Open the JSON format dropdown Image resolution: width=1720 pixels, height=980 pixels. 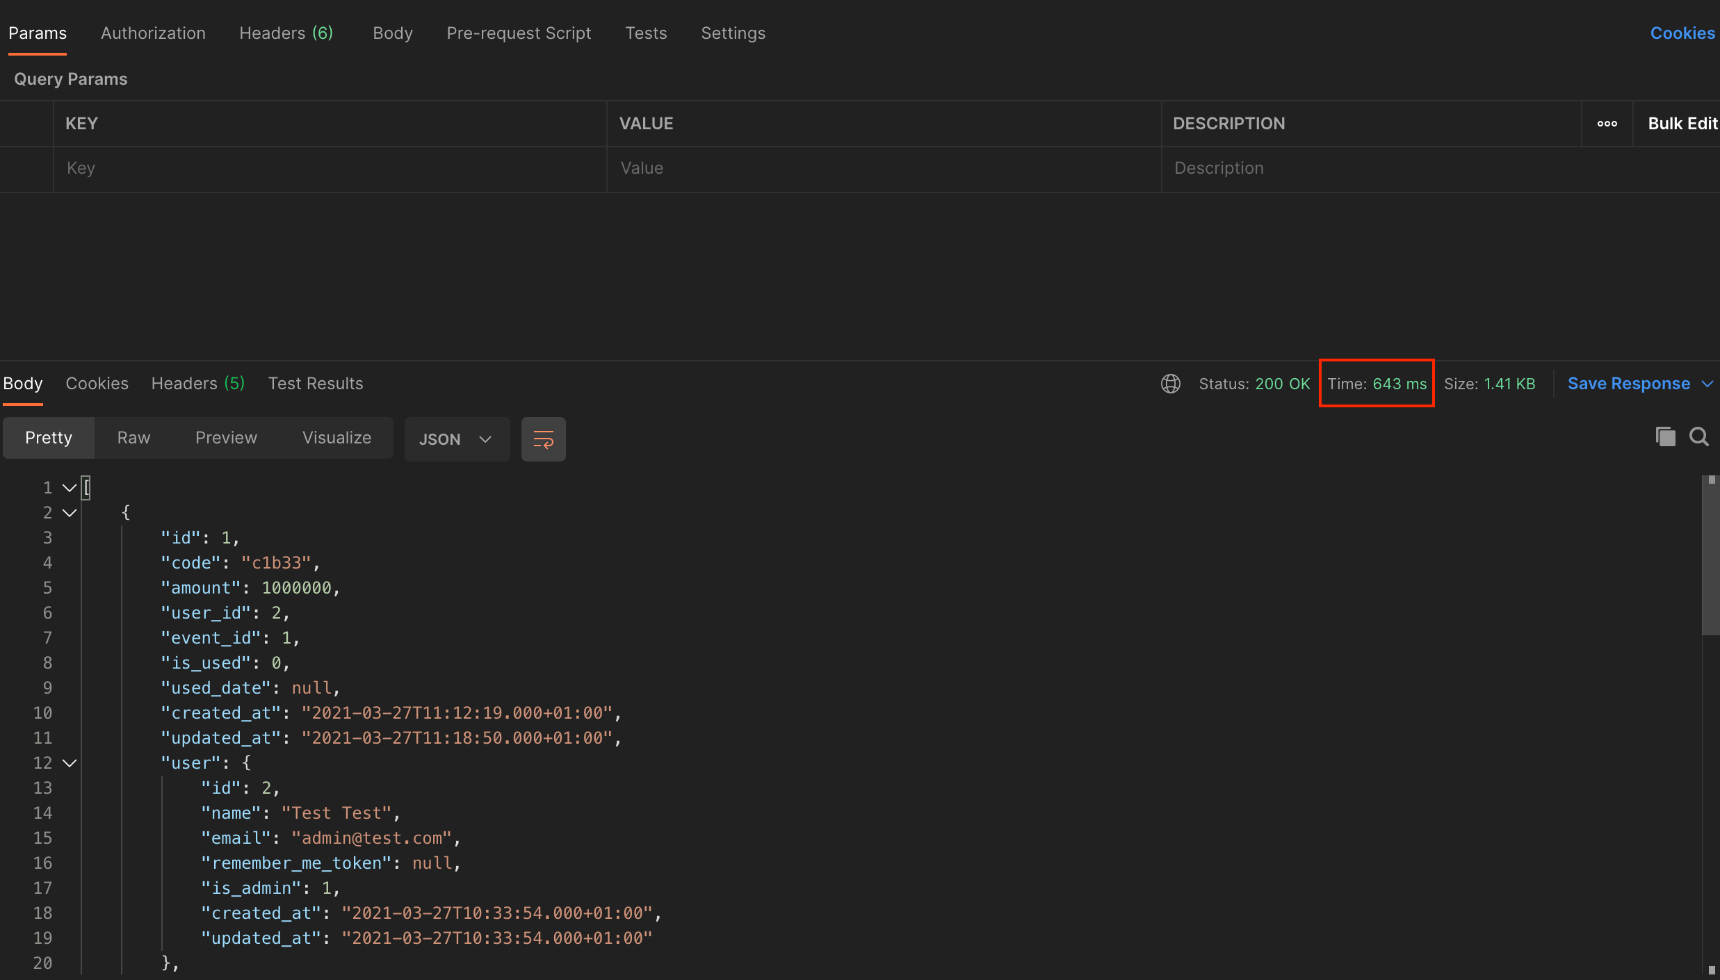click(457, 439)
